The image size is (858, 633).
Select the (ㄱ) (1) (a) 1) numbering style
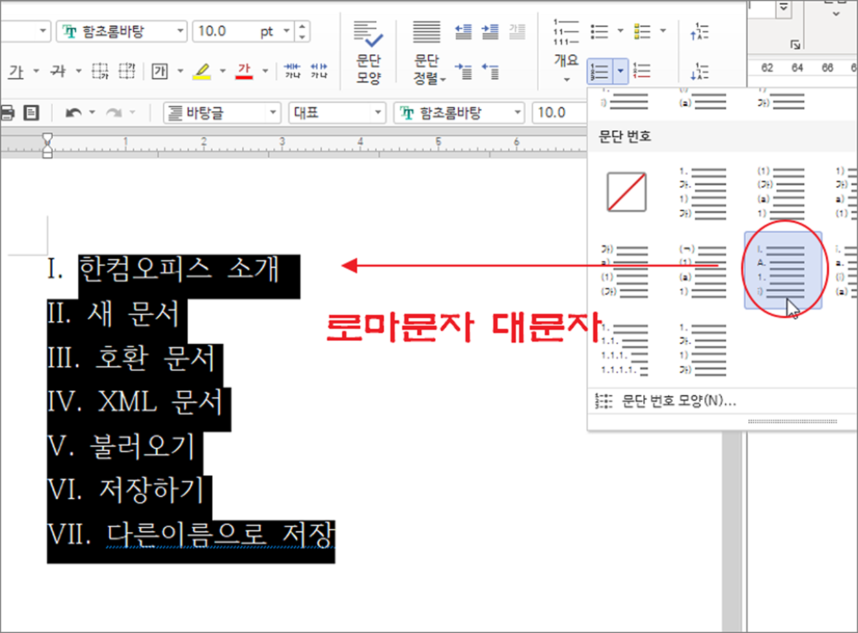click(x=702, y=270)
